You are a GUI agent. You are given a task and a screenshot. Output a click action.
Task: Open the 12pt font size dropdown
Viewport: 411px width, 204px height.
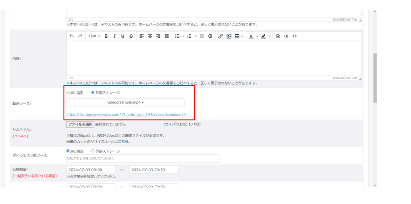tap(94, 36)
